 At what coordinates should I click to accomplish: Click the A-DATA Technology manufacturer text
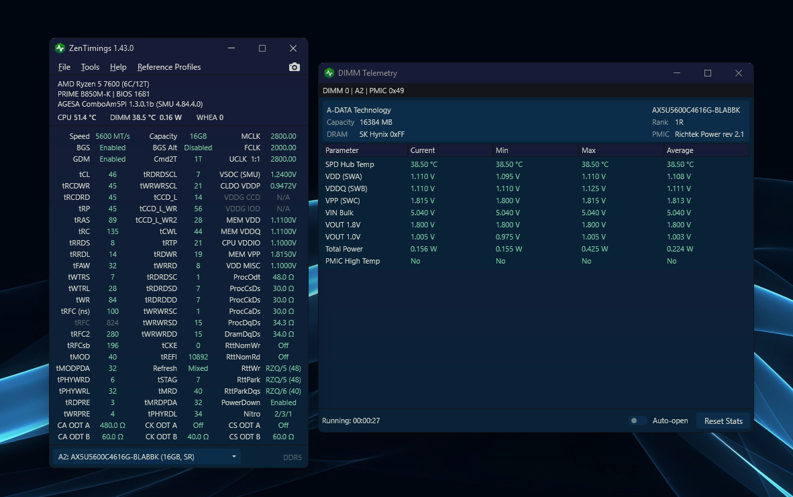click(358, 110)
